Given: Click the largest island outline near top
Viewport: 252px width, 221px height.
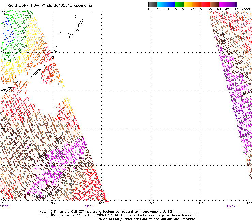Looking at the screenshot, I should point(81,23).
